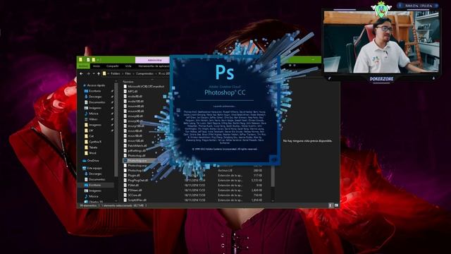Select the Photoshop.exe file
The height and width of the screenshot is (254, 451).
tap(137, 160)
